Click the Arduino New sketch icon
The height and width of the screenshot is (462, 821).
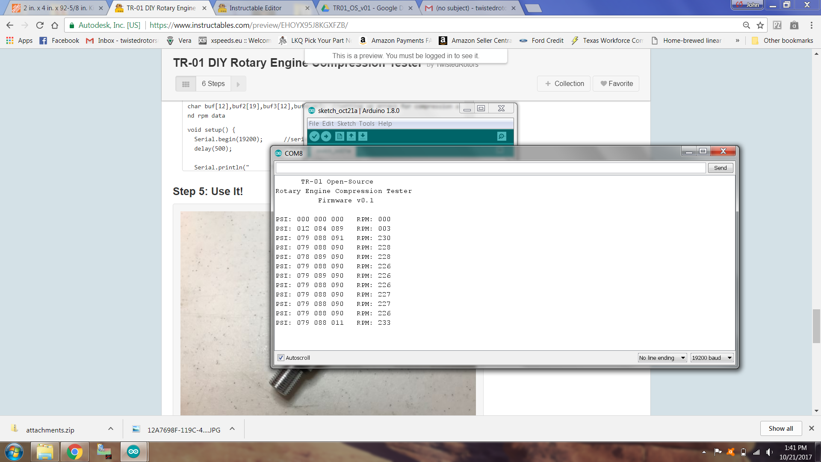340,136
